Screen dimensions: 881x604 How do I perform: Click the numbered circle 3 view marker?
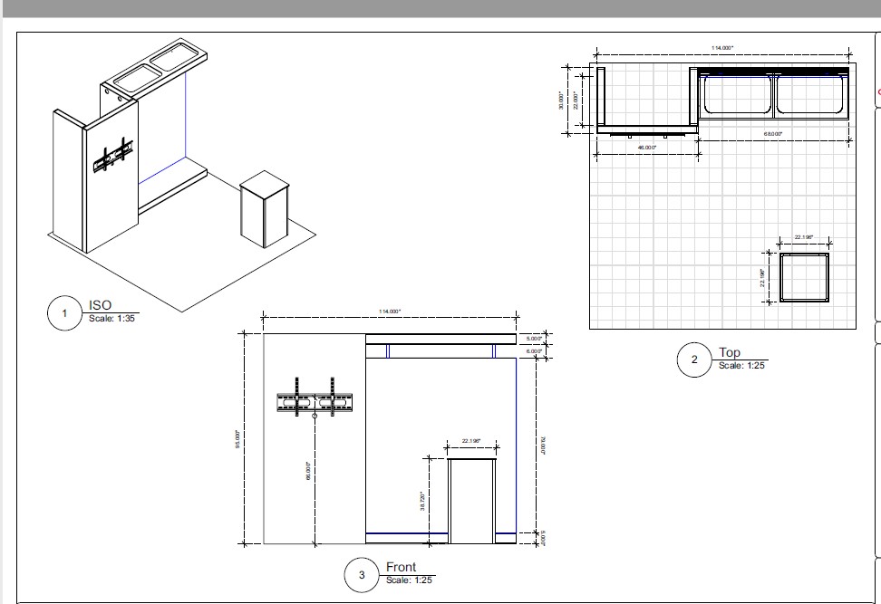pos(363,575)
